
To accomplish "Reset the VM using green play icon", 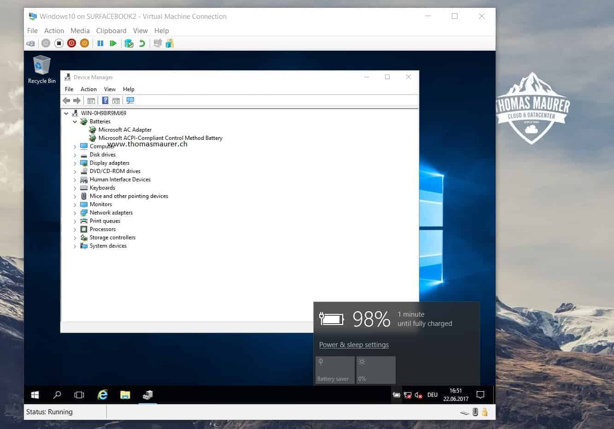I will tap(113, 43).
